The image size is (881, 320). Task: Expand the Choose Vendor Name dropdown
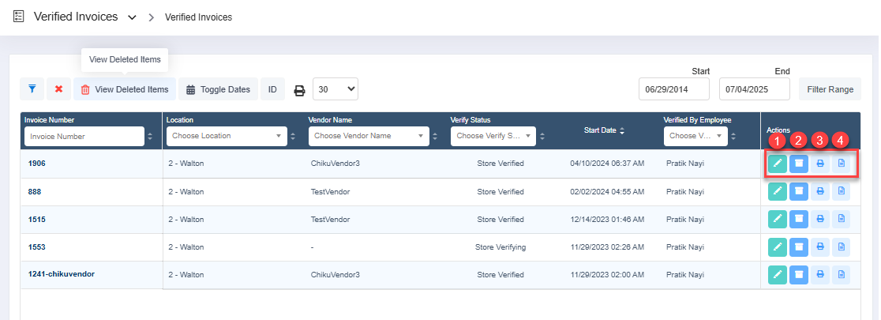click(x=369, y=136)
